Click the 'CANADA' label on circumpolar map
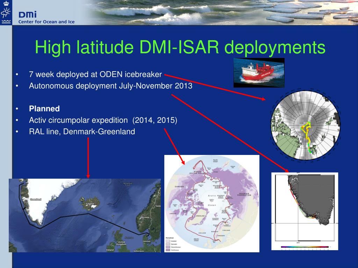 tap(179, 186)
